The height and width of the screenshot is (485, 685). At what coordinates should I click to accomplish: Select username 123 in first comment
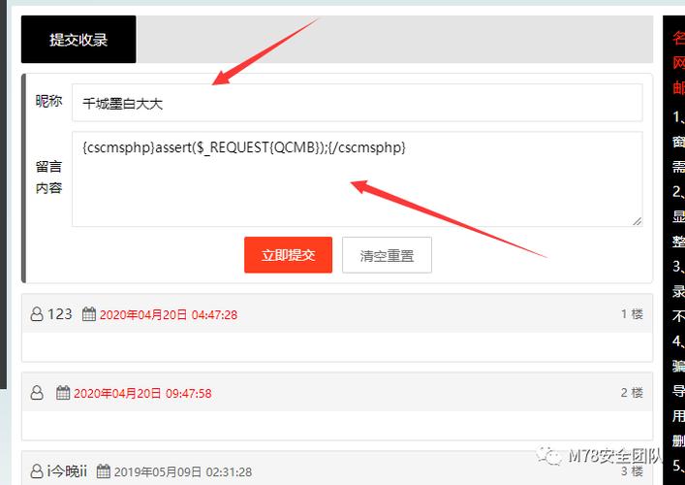pos(59,314)
